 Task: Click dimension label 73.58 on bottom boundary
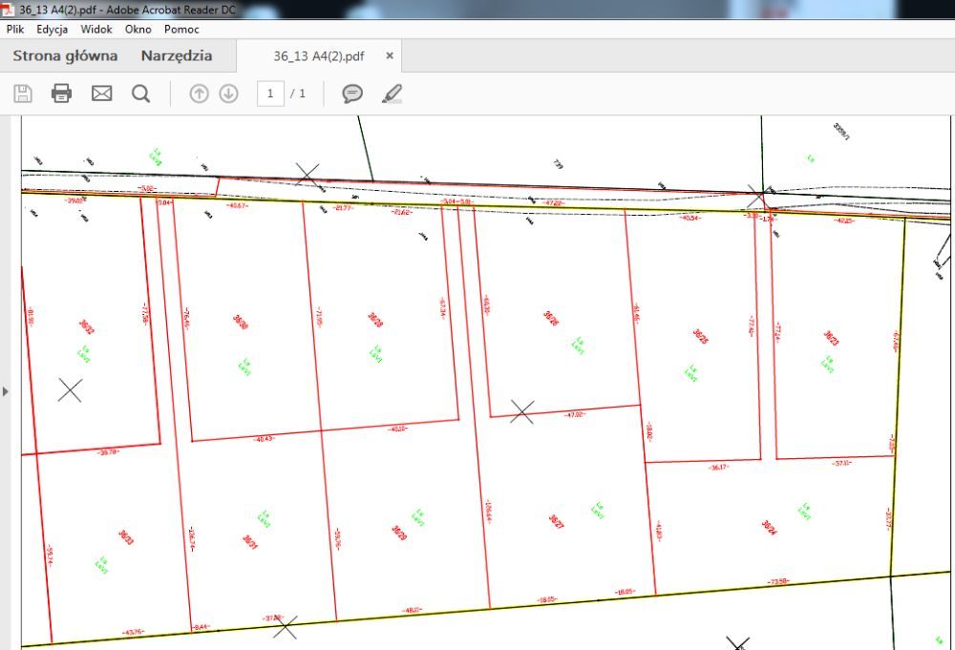(779, 582)
